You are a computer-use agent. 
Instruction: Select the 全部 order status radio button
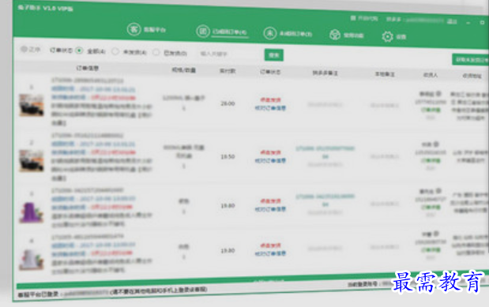click(x=79, y=51)
